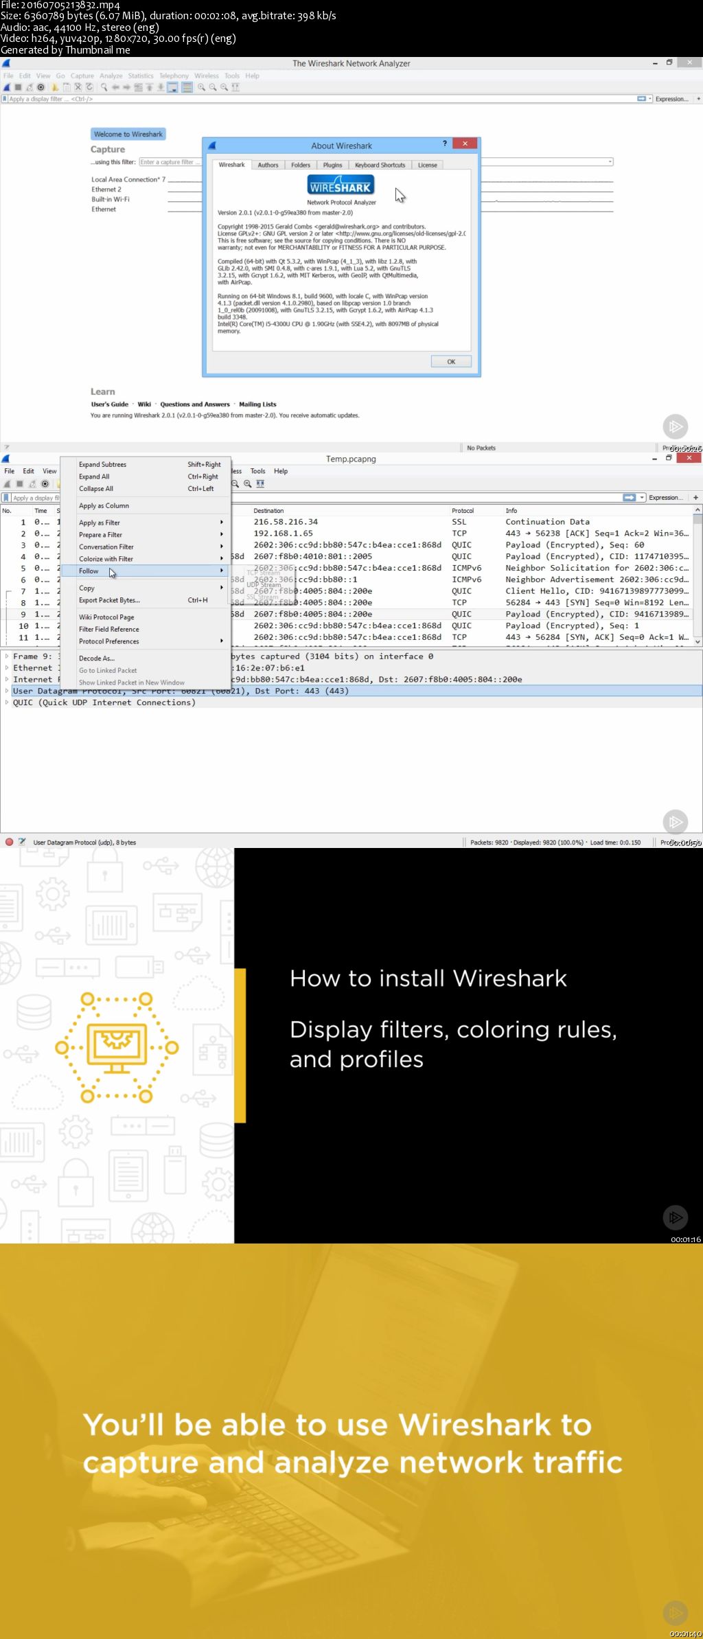Open the Mailing Lists link
This screenshot has height=1639, width=703.
[x=257, y=404]
